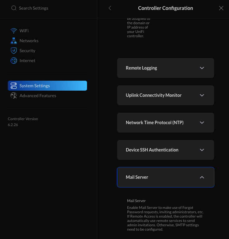The height and width of the screenshot is (239, 229).
Task: Expand the Remote Logging section
Action: 166,68
